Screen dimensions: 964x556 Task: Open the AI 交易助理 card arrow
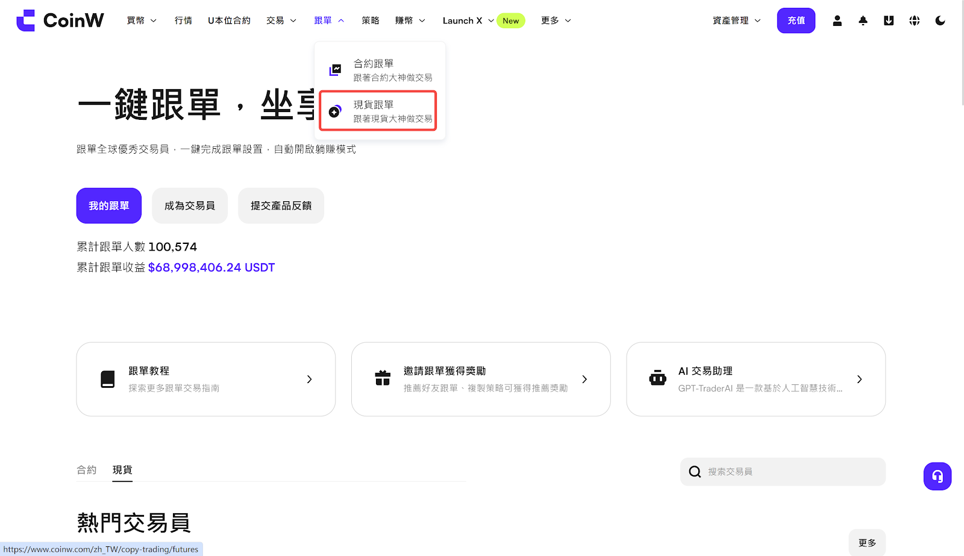[x=859, y=380]
